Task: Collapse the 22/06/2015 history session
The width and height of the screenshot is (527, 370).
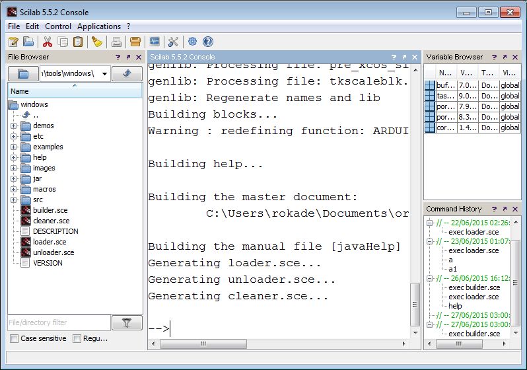Action: tap(429, 223)
